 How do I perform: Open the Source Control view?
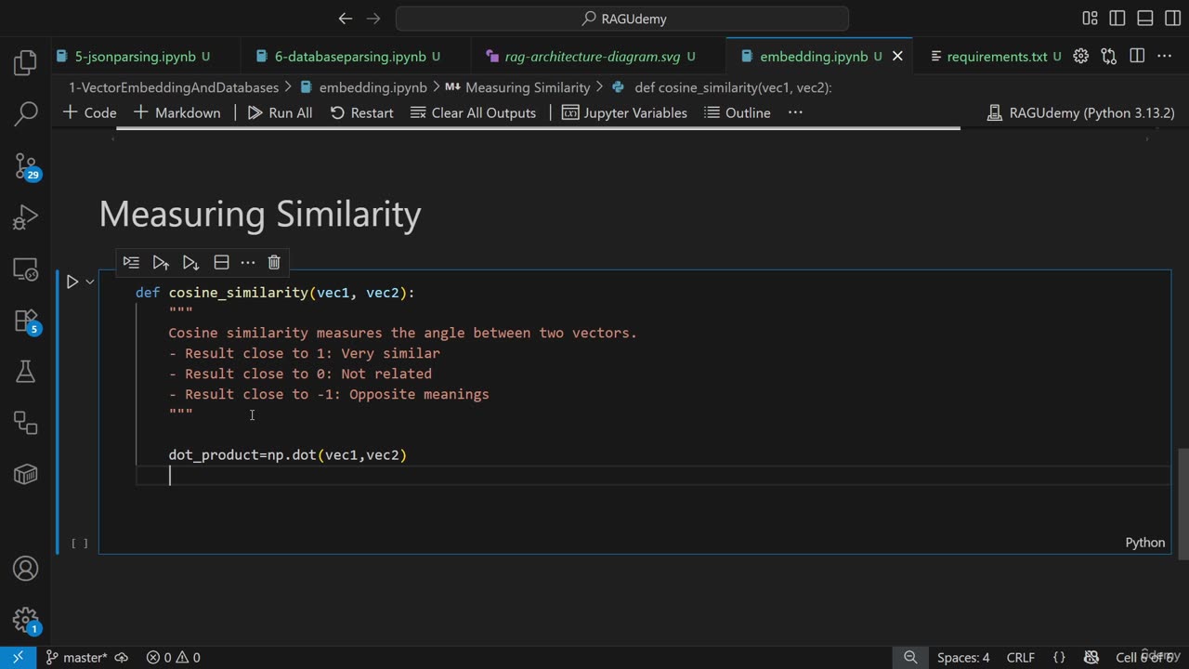click(25, 166)
